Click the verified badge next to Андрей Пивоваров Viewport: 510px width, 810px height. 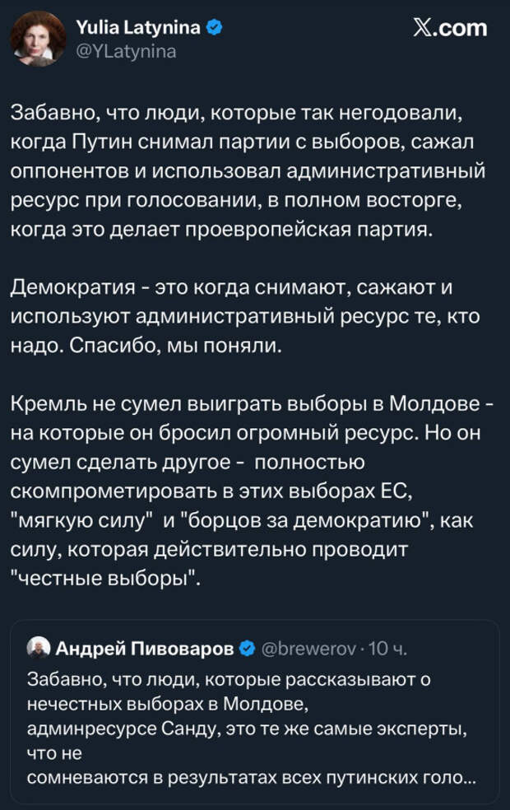click(246, 649)
